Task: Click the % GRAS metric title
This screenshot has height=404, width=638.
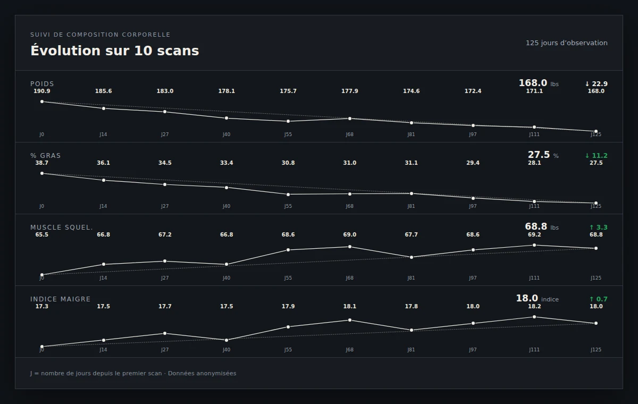Action: point(46,156)
